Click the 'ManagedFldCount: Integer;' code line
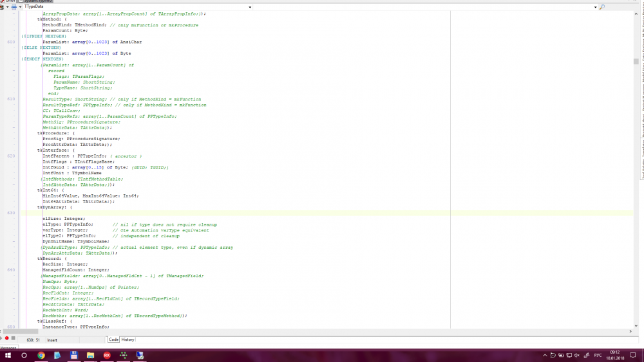Screen dimensions: 644x362 pyautogui.click(x=76, y=270)
